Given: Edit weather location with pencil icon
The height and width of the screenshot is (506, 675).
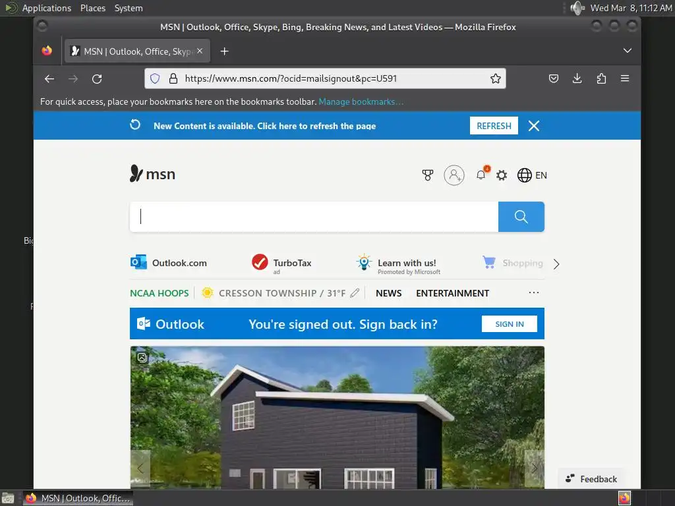Looking at the screenshot, I should [355, 293].
